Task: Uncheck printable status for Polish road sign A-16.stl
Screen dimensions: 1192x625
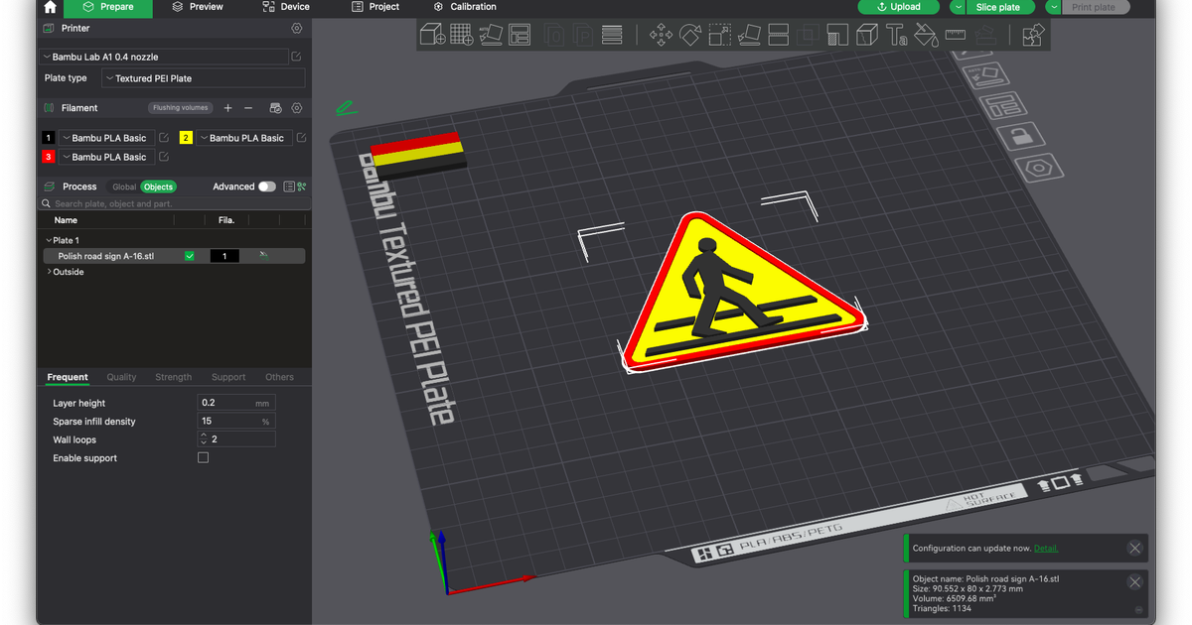Action: (188, 255)
